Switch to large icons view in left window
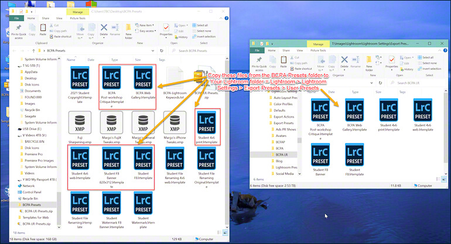 coord(225,232)
